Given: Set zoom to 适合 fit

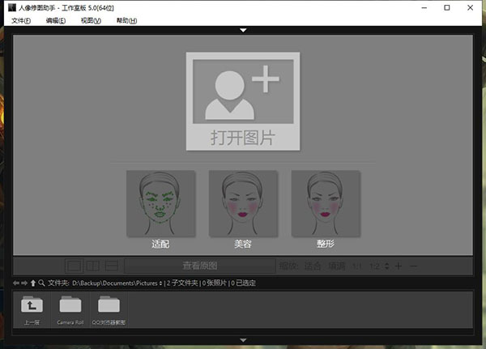Looking at the screenshot, I should (x=313, y=266).
